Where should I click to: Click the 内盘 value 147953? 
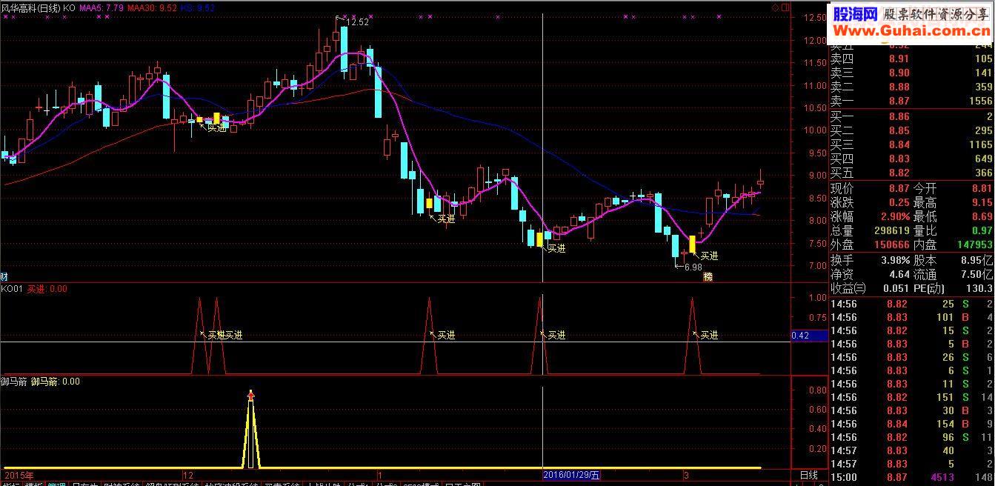975,244
